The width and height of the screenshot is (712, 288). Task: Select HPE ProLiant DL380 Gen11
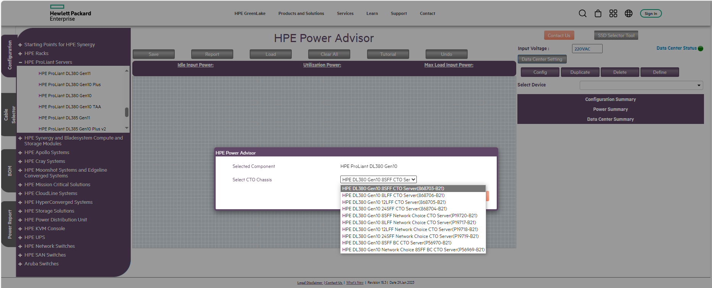click(x=65, y=73)
